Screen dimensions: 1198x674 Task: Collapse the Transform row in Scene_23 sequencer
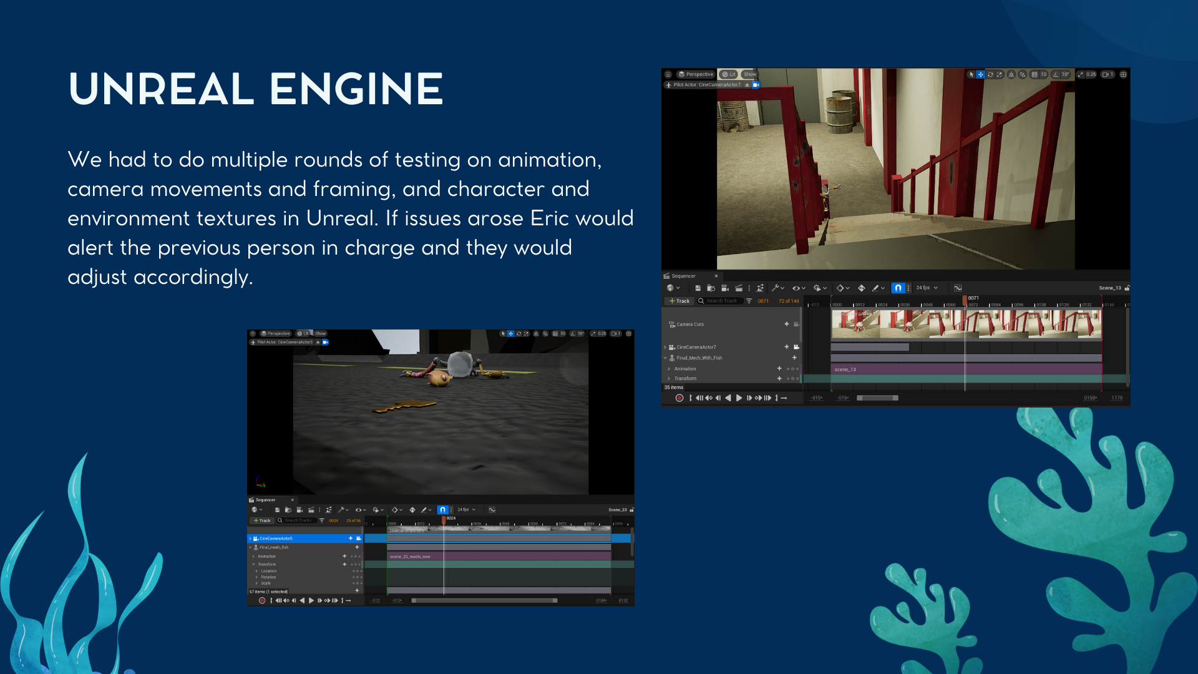point(253,564)
